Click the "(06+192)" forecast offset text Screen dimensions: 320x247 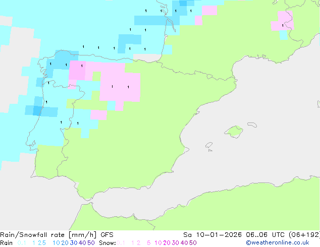pos(304,235)
